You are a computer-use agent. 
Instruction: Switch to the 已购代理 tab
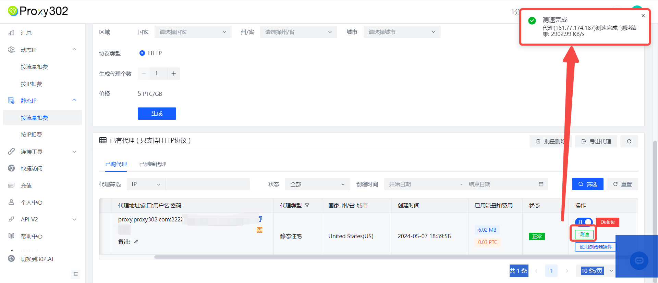click(116, 164)
